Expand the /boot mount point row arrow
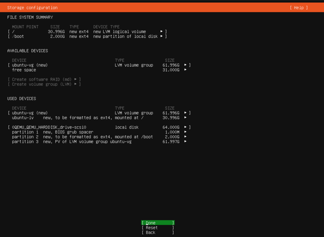This screenshot has height=237, width=324. (161, 36)
